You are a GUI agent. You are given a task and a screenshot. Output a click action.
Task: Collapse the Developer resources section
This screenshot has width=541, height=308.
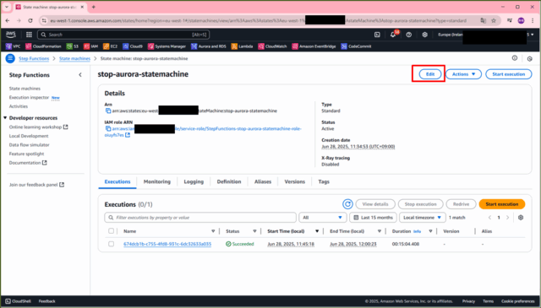point(5,118)
